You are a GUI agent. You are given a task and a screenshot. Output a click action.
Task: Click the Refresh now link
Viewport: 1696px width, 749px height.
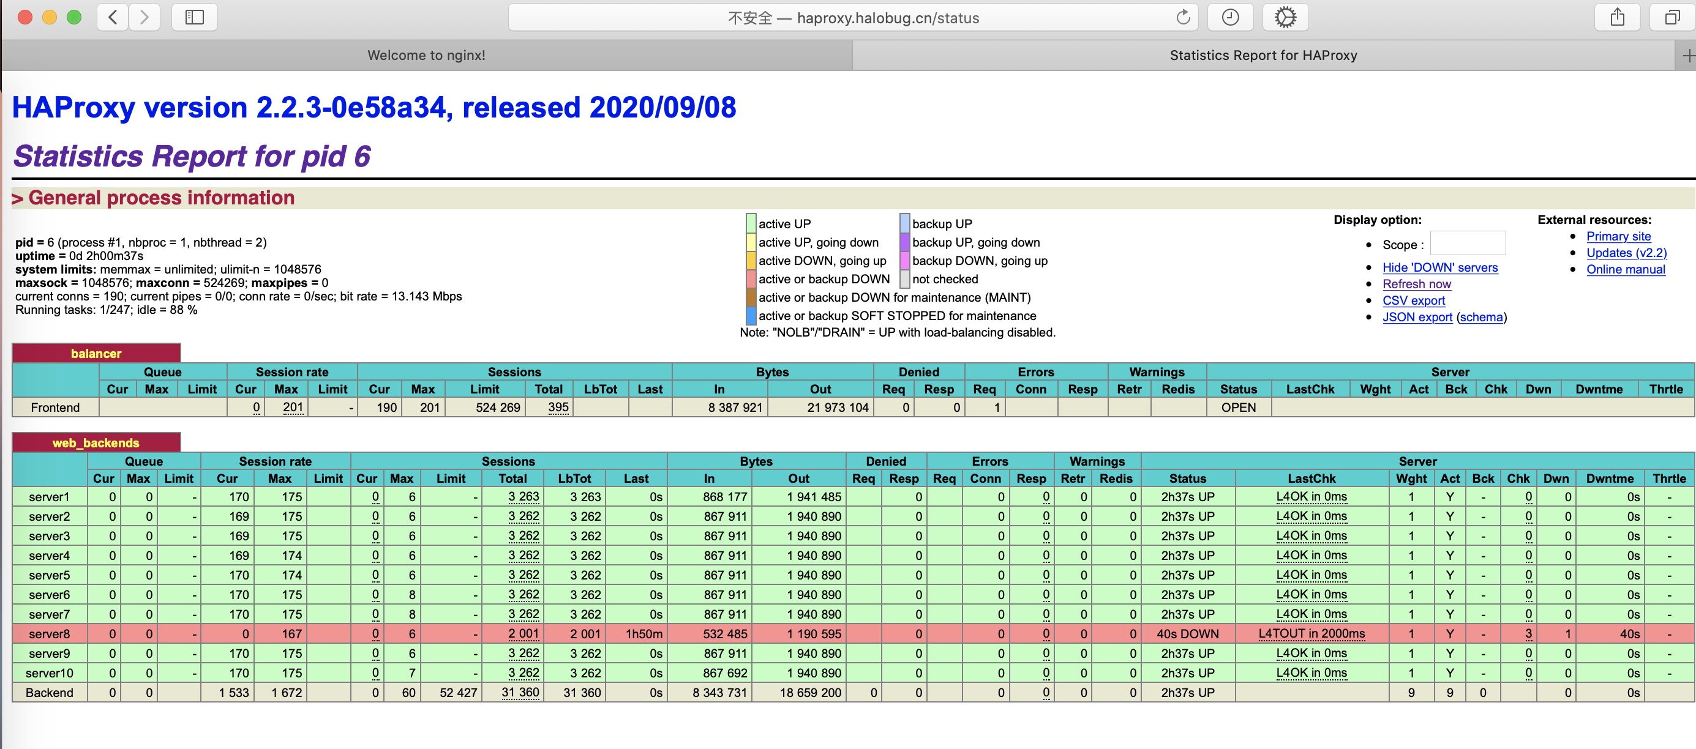(x=1416, y=284)
